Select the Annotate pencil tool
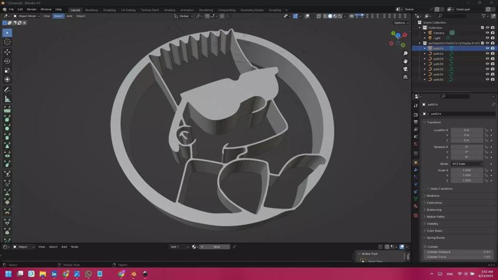Viewport: 498px width, 280px height. tap(7, 90)
